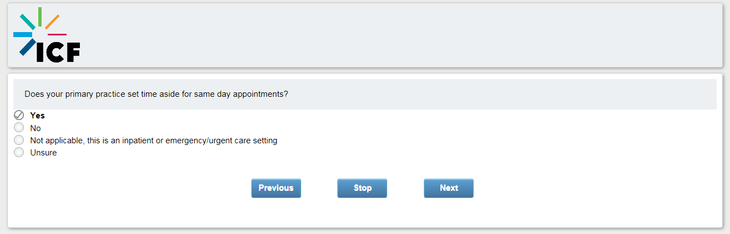Click the teal ray of the ICF logo
Viewport: 730px width, 234px height.
27,22
